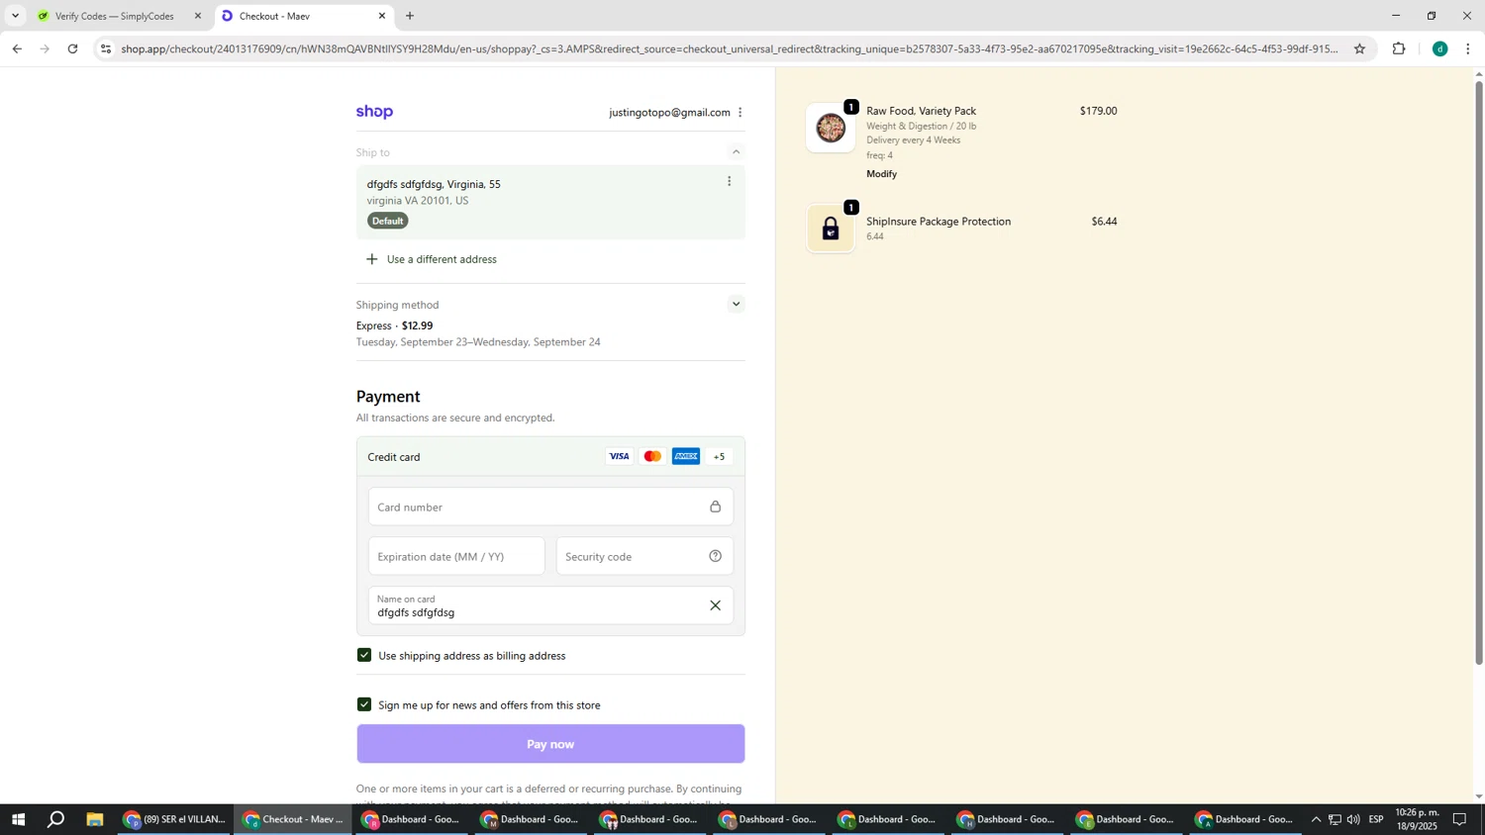
Task: Open the network icon in system tray
Action: point(1335,819)
